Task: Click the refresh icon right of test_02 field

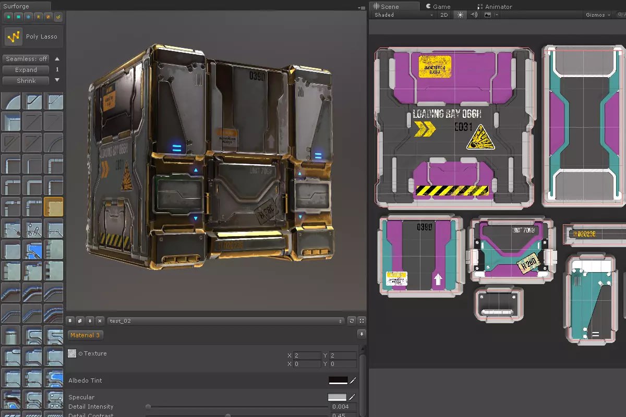Action: coord(352,321)
